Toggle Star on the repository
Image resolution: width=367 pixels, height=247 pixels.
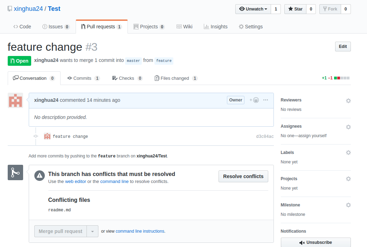(295, 9)
